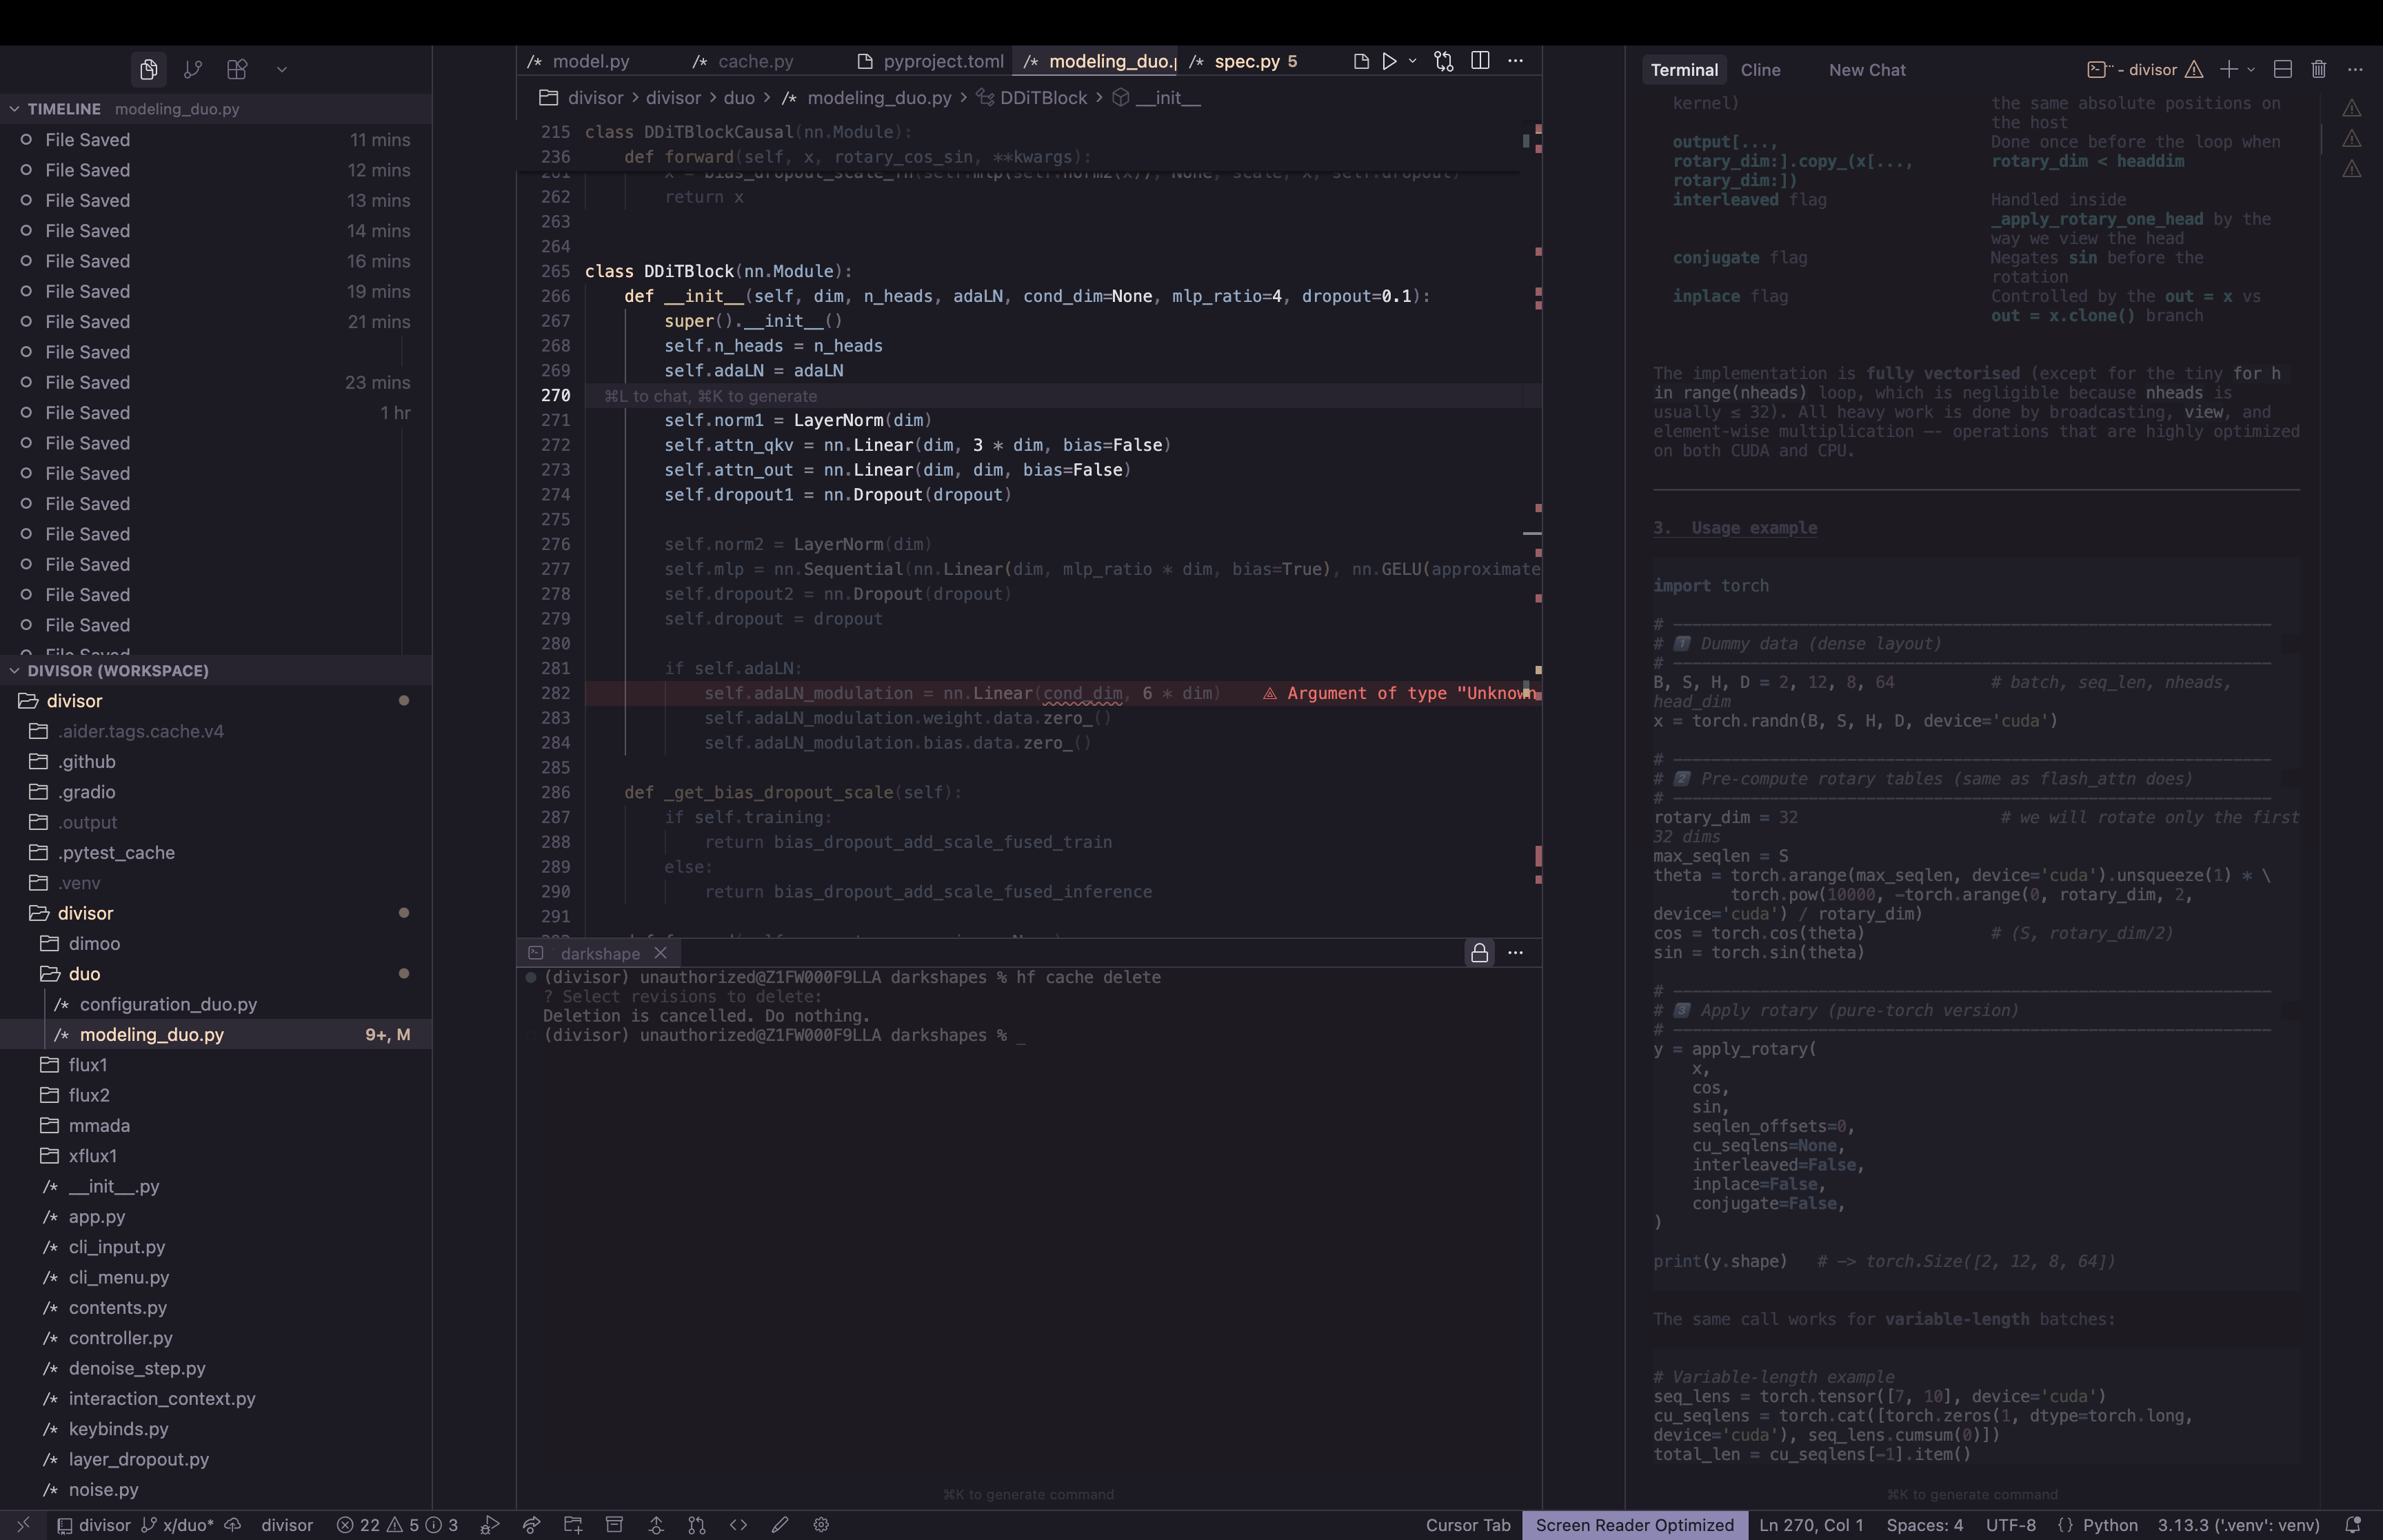The width and height of the screenshot is (2383, 1540).
Task: Toggle Screen Reader Optimized mode
Action: point(1634,1525)
